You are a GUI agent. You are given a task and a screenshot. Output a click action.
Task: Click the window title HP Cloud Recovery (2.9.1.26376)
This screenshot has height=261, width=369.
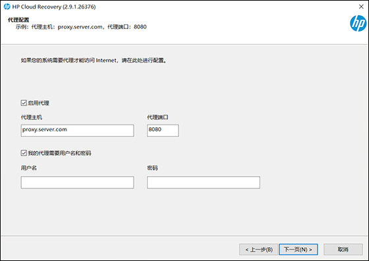pyautogui.click(x=54, y=7)
